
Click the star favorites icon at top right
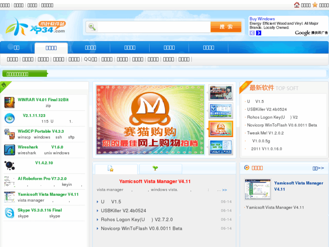pos(315,5)
